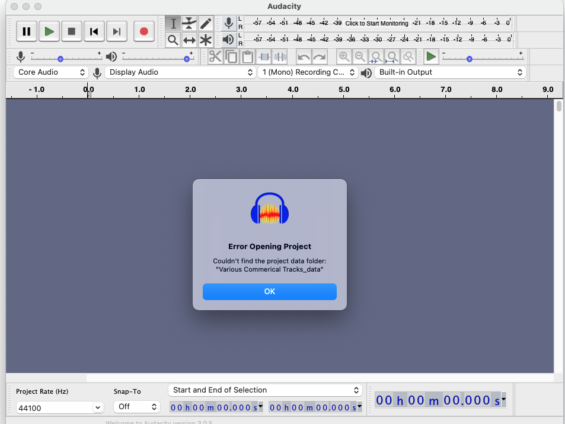This screenshot has height=424, width=565.
Task: Click OK in the Error Opening Project dialog
Action: [x=270, y=292]
